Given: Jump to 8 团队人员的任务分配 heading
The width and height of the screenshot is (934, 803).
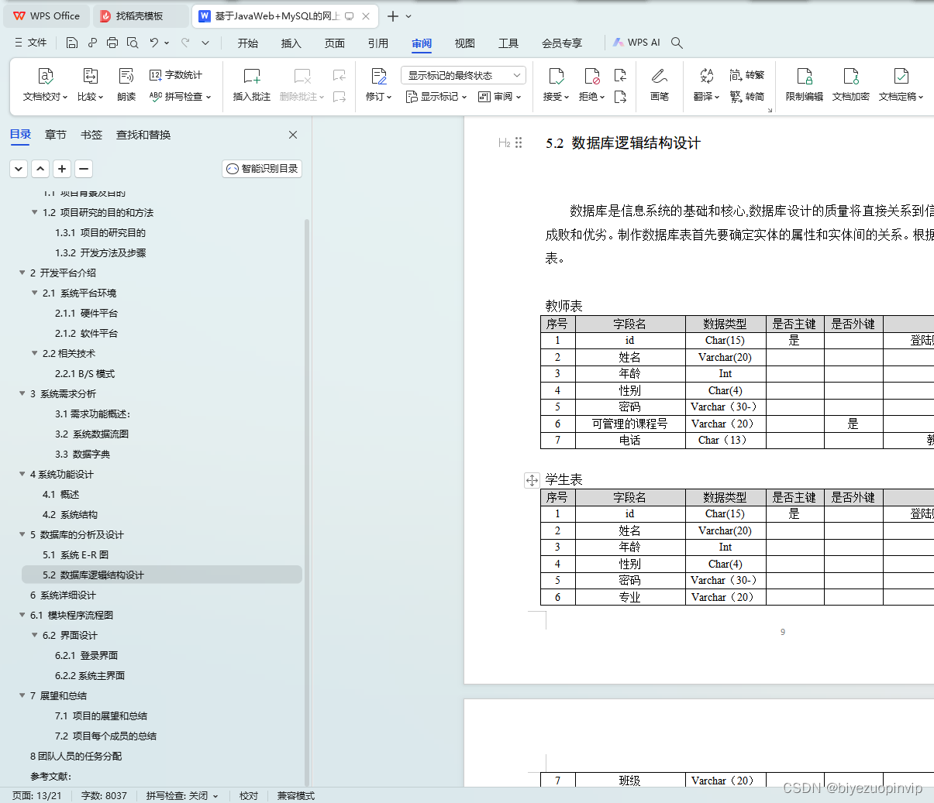Looking at the screenshot, I should pos(76,756).
